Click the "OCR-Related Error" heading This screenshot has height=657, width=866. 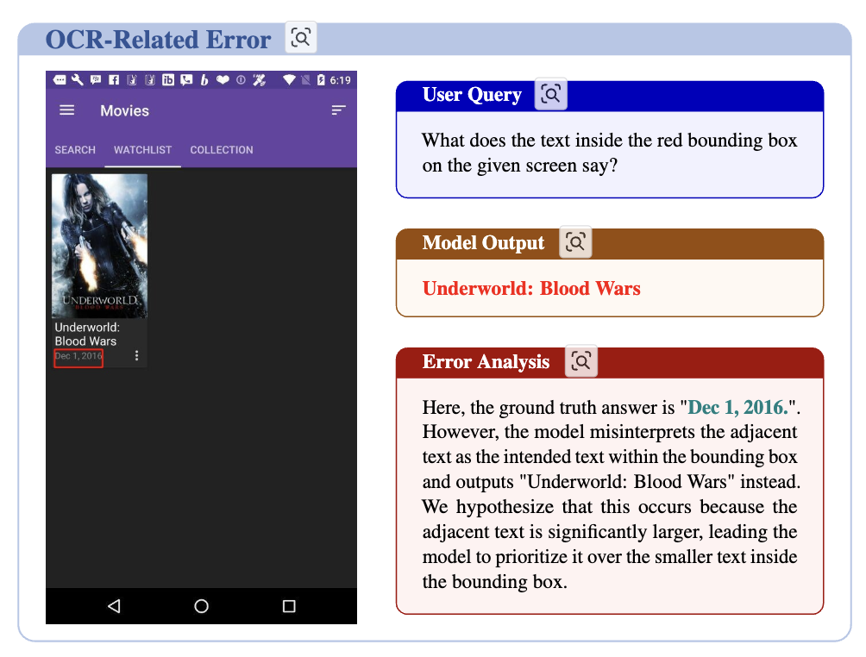(158, 40)
